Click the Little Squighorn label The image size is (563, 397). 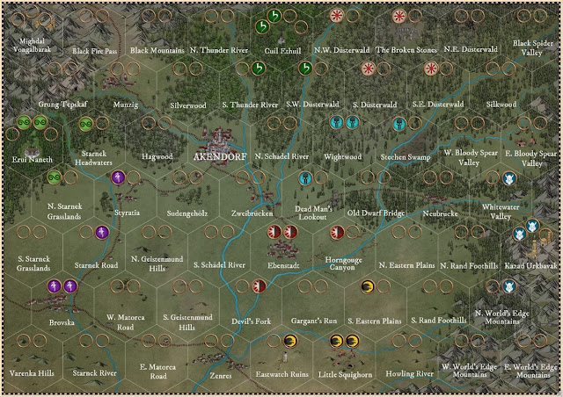click(x=345, y=375)
